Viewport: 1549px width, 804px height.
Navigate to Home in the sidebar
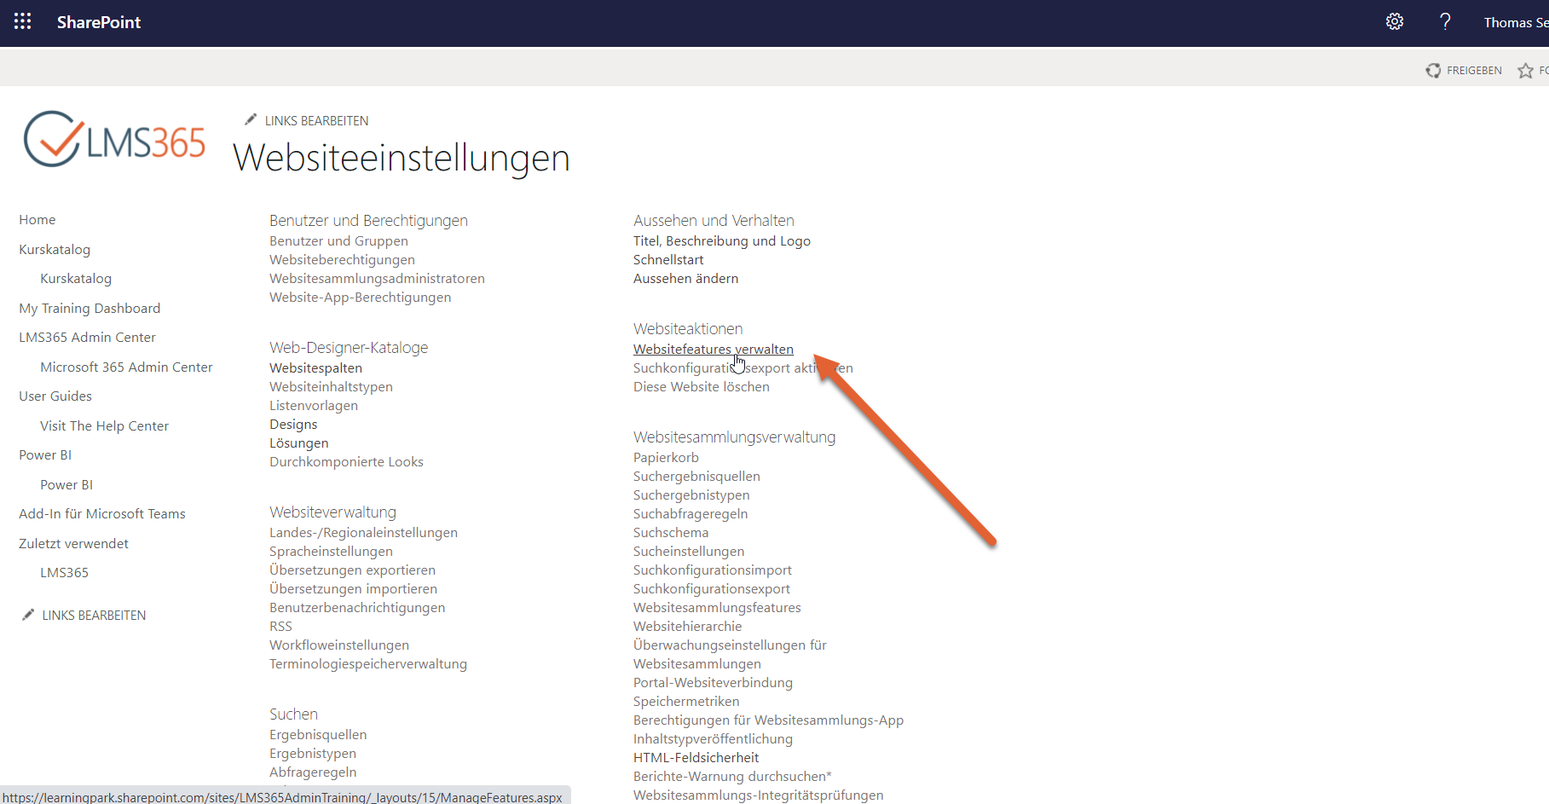point(37,219)
